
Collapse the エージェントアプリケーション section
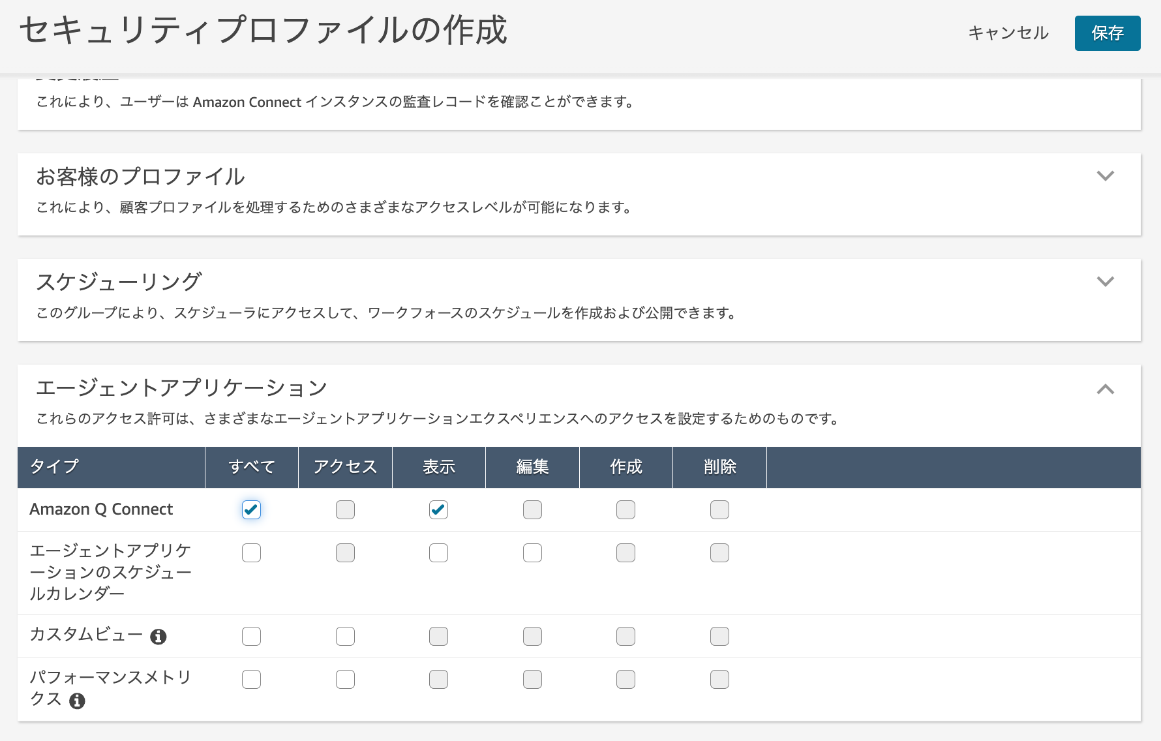click(1104, 389)
